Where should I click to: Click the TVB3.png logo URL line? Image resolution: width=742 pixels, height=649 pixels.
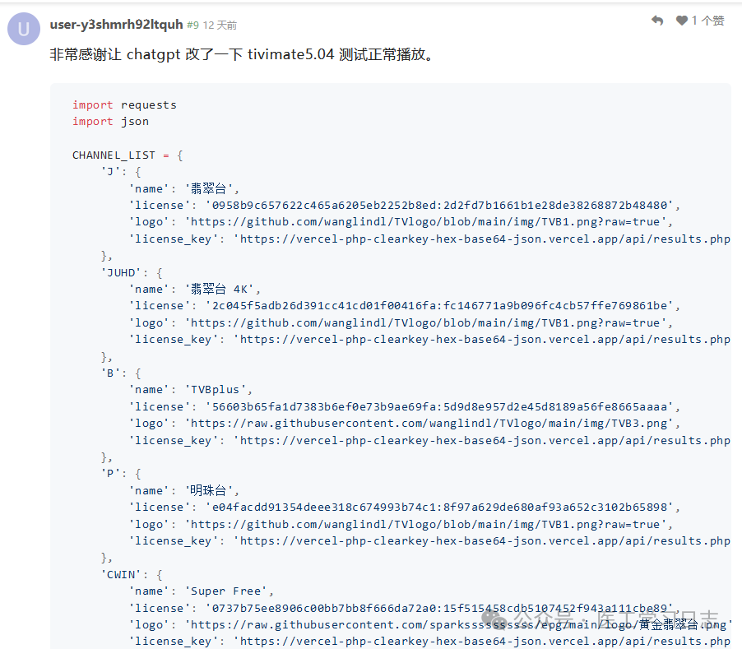[405, 424]
